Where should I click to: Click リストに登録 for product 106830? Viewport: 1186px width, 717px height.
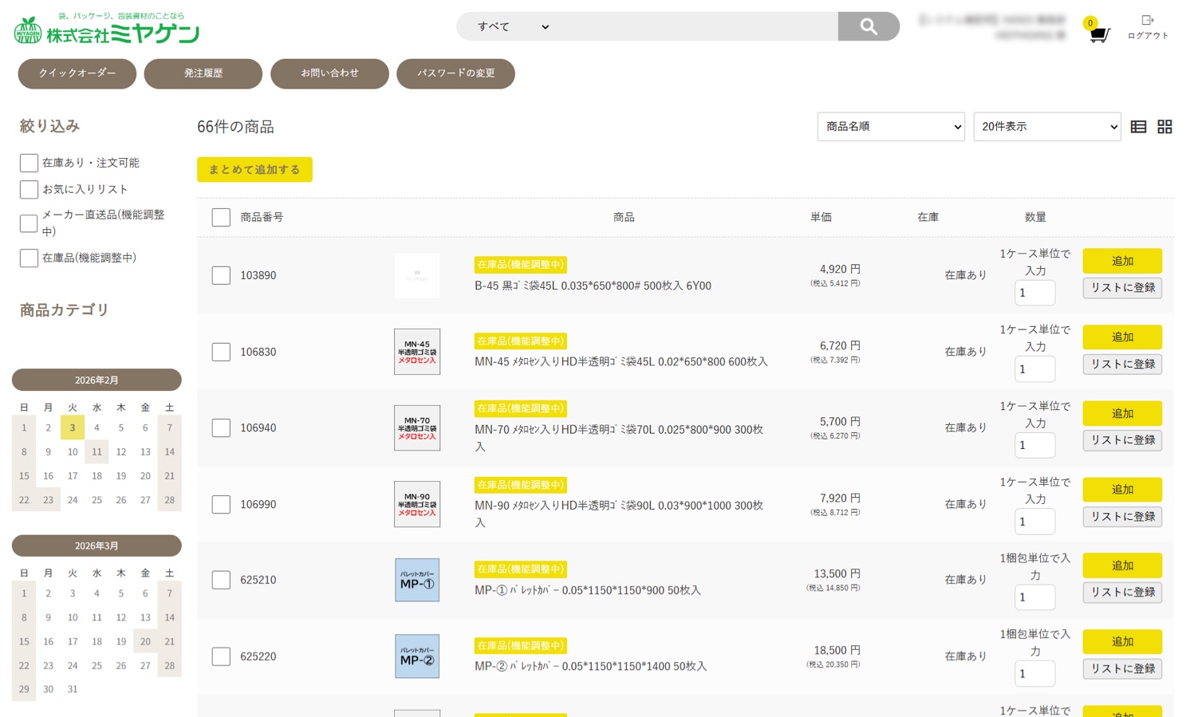click(x=1121, y=364)
